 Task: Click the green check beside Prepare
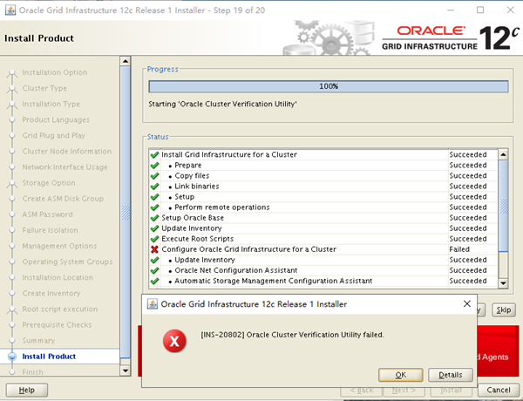click(154, 165)
